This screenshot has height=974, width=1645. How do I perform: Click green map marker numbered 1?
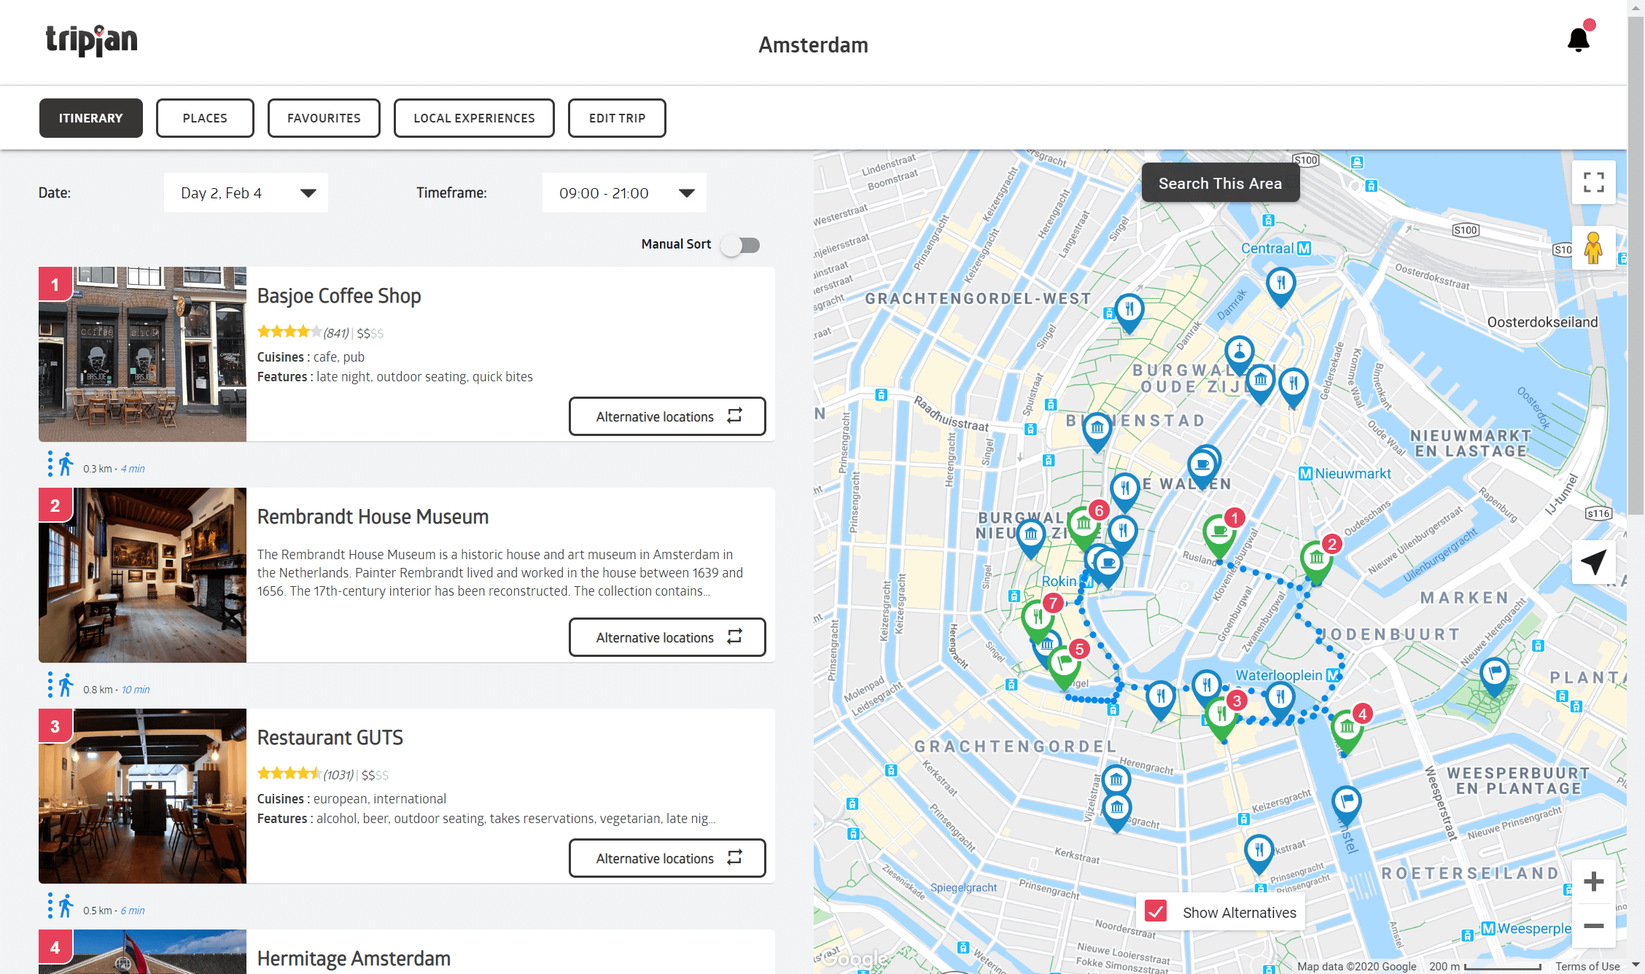1220,535
